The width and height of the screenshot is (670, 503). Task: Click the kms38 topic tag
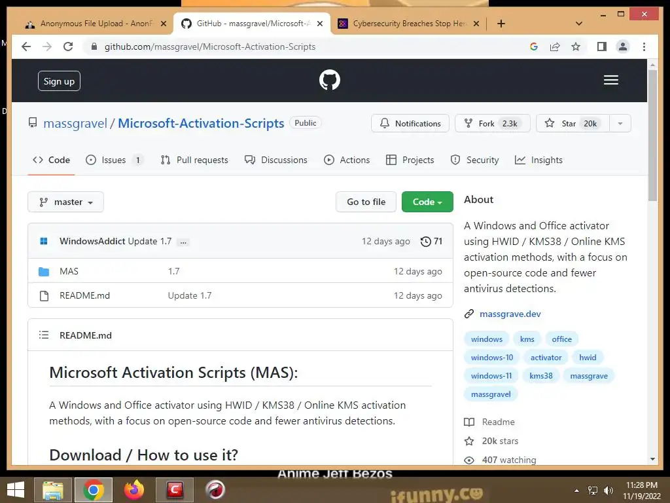coord(541,376)
